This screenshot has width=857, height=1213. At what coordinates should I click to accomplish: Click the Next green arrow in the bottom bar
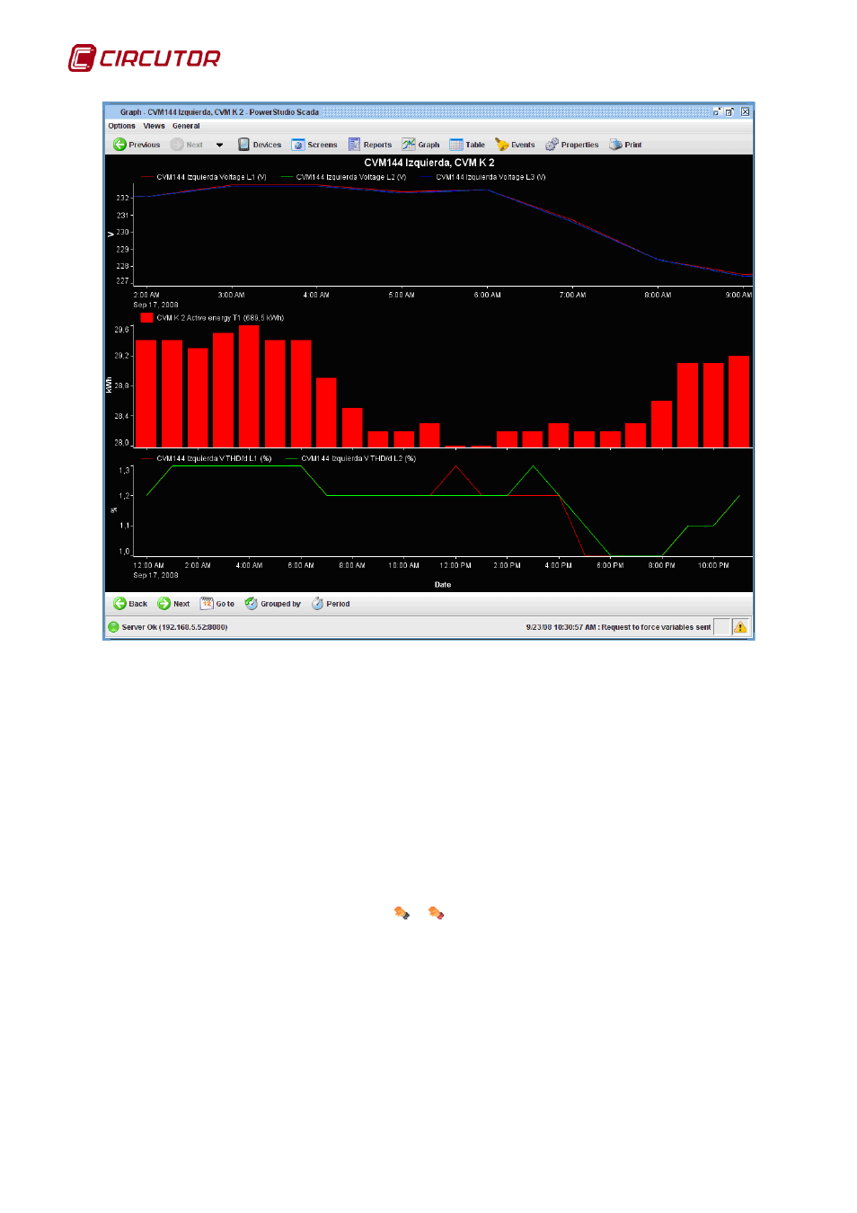tap(163, 604)
